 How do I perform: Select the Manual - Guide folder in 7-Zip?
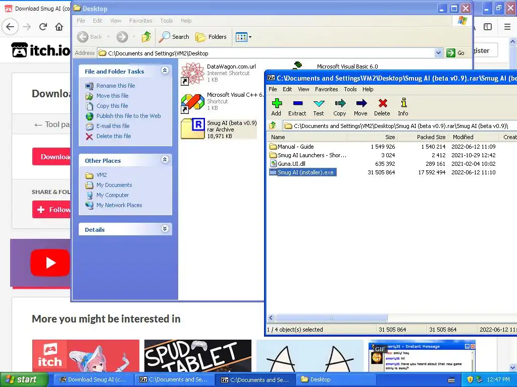[296, 147]
